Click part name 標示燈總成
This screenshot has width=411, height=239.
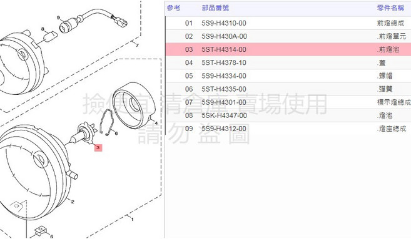(x=393, y=102)
